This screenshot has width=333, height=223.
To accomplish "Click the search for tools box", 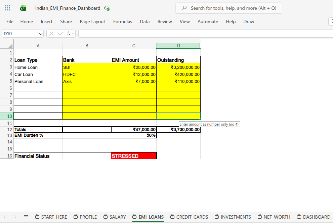I will [x=229, y=8].
